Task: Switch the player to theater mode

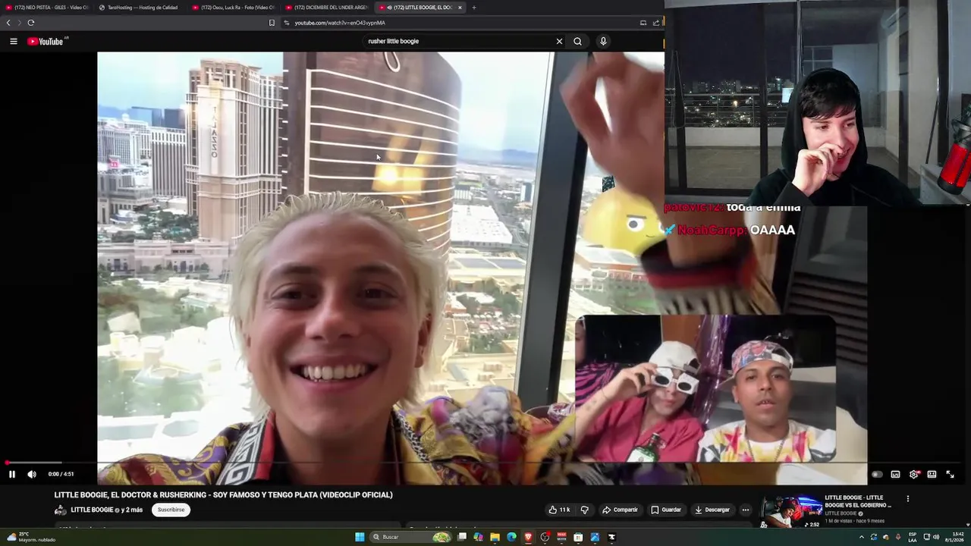Action: [932, 474]
